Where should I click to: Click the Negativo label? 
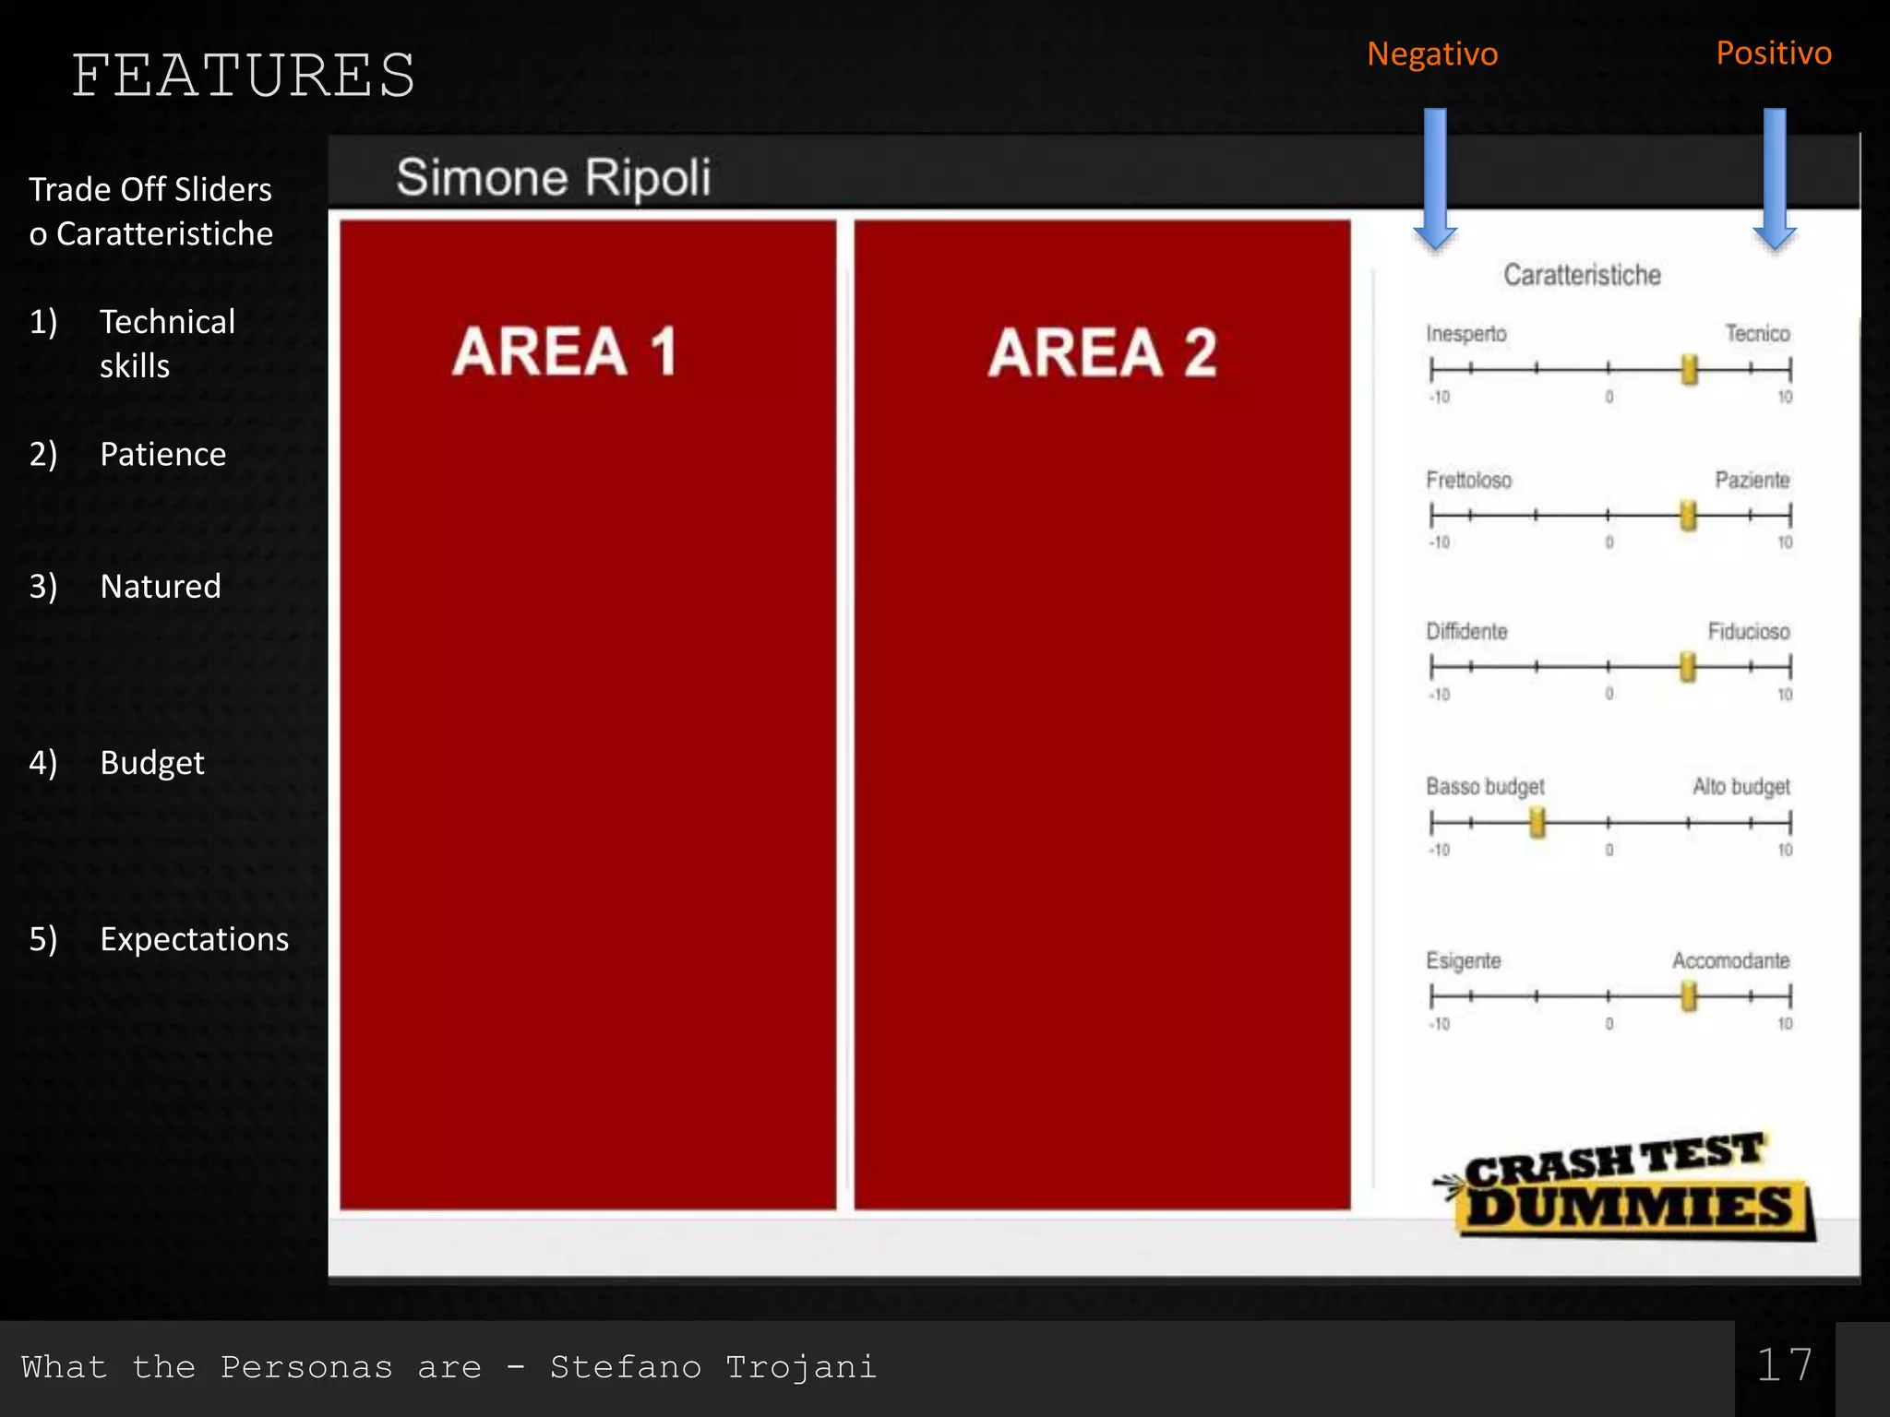click(x=1432, y=54)
